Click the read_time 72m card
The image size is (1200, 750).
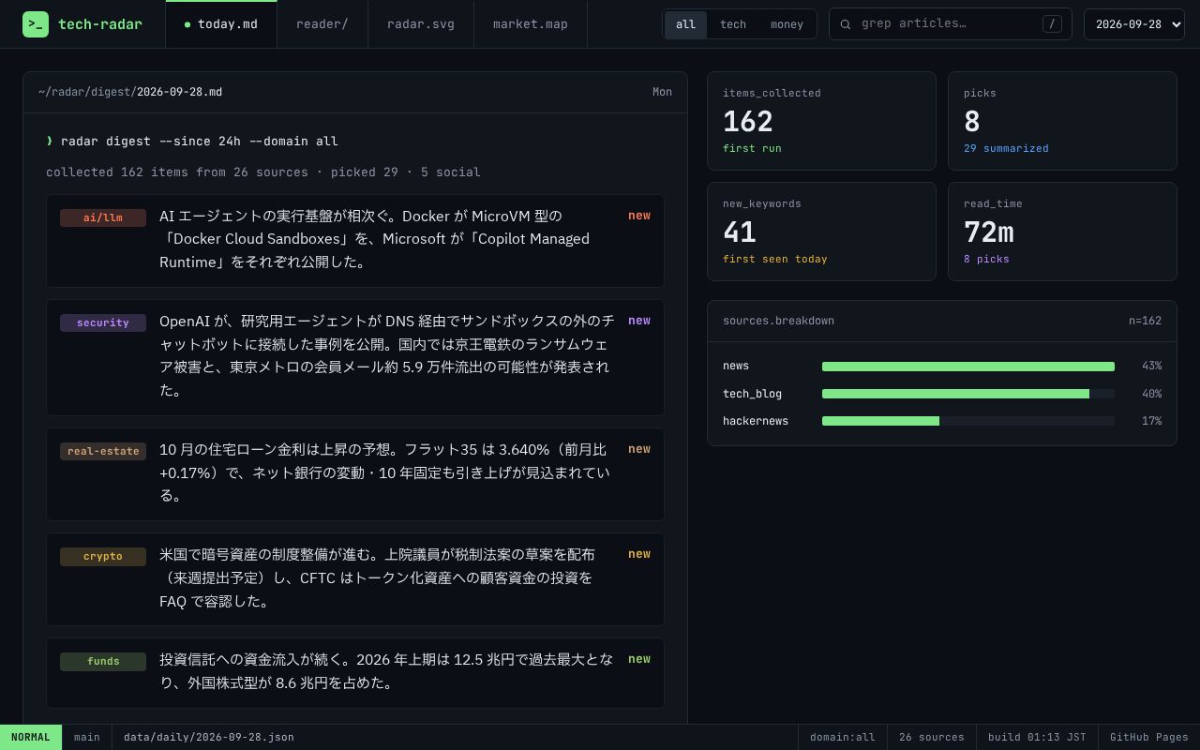tap(1062, 232)
